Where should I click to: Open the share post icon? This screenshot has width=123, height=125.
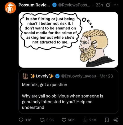point(116,120)
